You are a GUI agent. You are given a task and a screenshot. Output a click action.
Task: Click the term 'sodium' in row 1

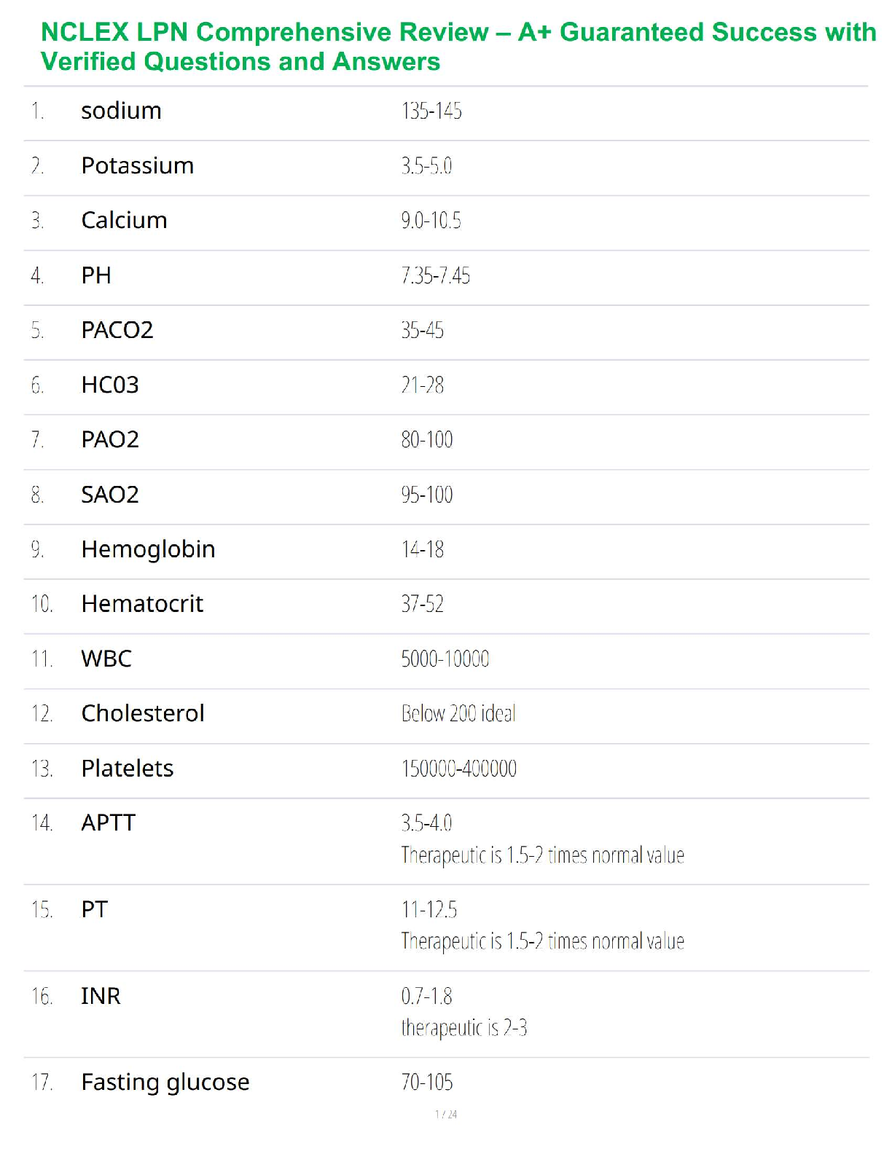tap(121, 111)
